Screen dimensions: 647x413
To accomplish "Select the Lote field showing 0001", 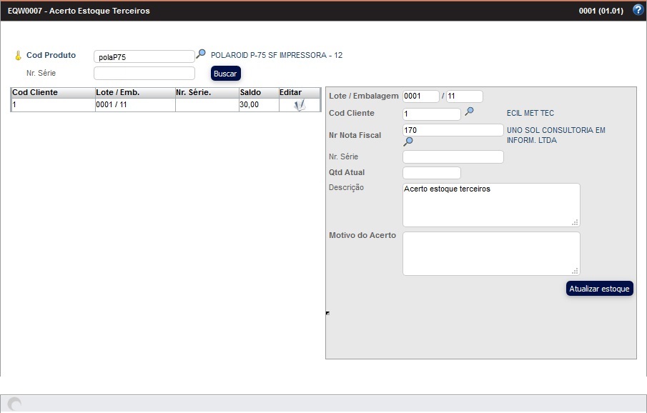I will (420, 96).
